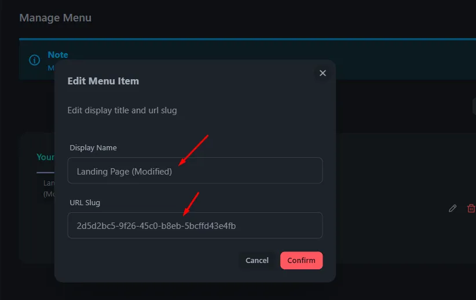Image resolution: width=476 pixels, height=300 pixels.
Task: Click the info icon in Note banner
Action: (x=34, y=60)
